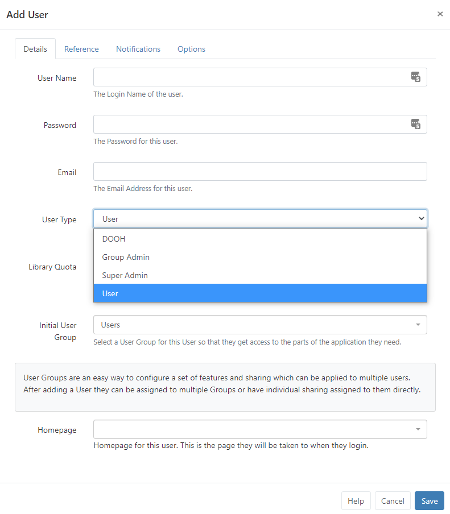Close the Add User dialog

point(440,14)
